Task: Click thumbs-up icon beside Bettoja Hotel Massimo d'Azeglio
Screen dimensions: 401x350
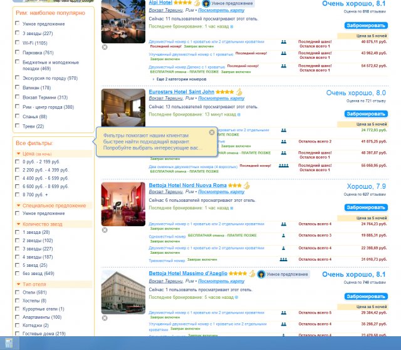Action: coord(252,274)
